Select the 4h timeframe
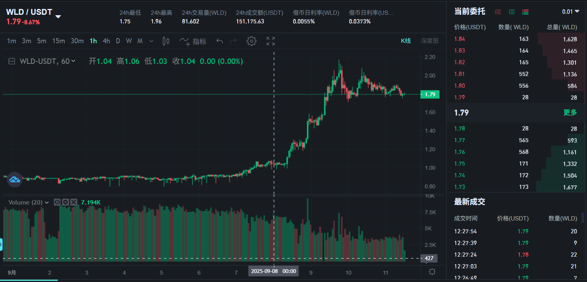587x282 pixels. [x=106, y=41]
